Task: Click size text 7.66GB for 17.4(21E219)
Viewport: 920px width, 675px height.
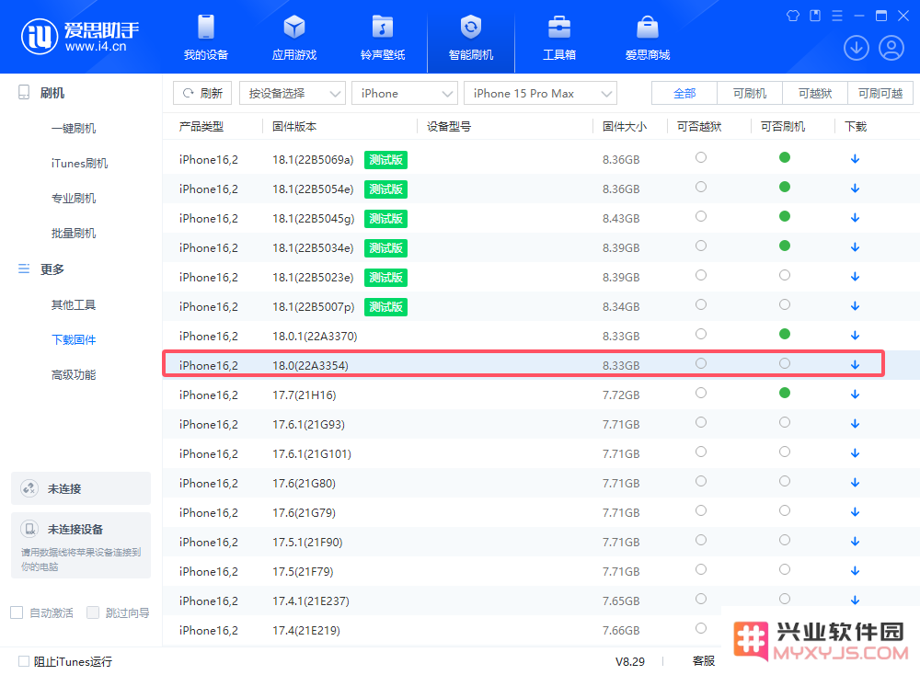Action: tap(621, 631)
